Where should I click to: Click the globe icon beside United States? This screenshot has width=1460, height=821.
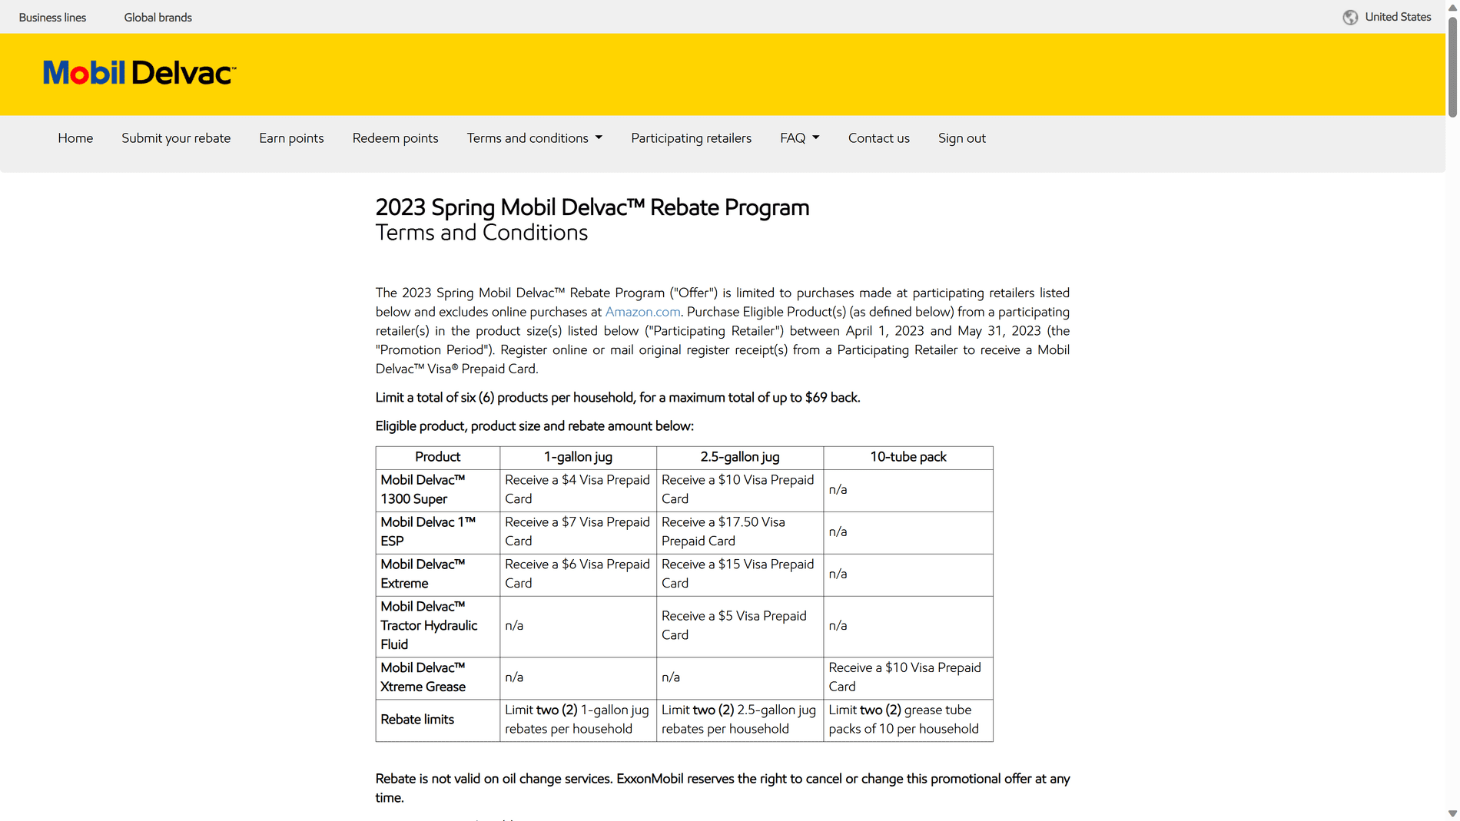tap(1350, 17)
